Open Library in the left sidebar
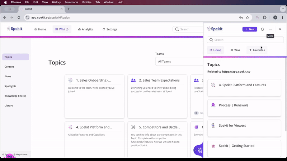The width and height of the screenshot is (287, 161). point(9,106)
